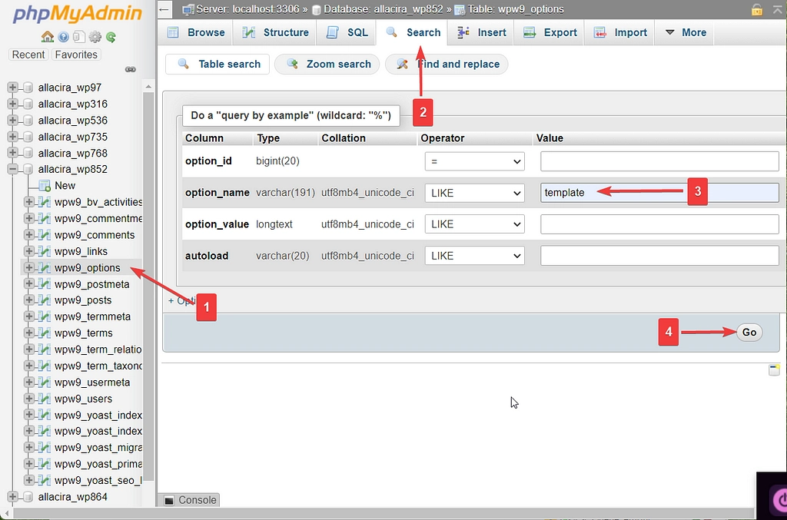Click the Go button to run search

tap(749, 333)
